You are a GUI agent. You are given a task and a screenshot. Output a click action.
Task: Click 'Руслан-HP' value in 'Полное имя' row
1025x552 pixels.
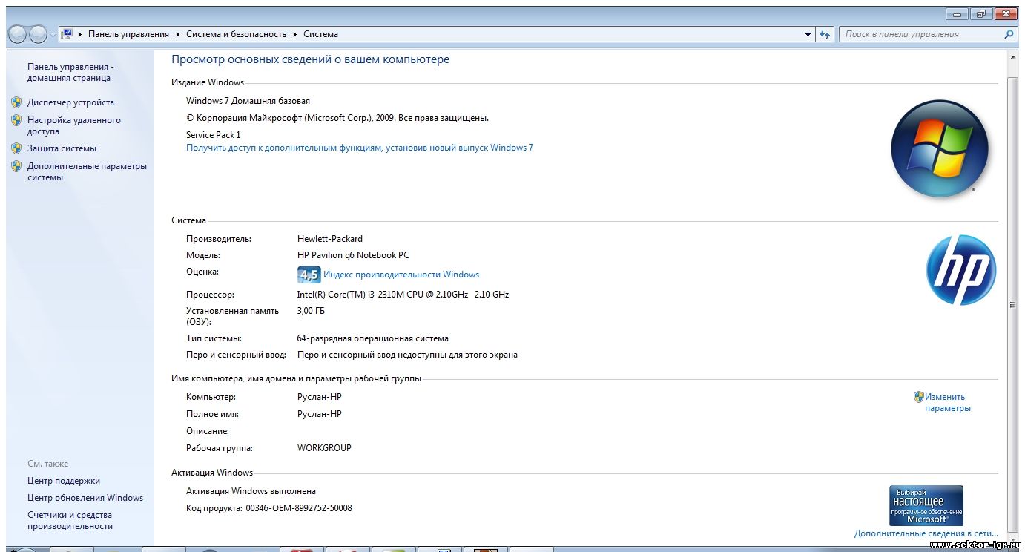click(320, 414)
